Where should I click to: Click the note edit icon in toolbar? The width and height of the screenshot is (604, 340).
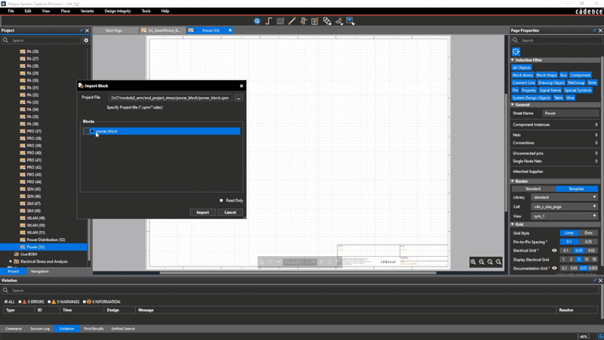[315, 21]
